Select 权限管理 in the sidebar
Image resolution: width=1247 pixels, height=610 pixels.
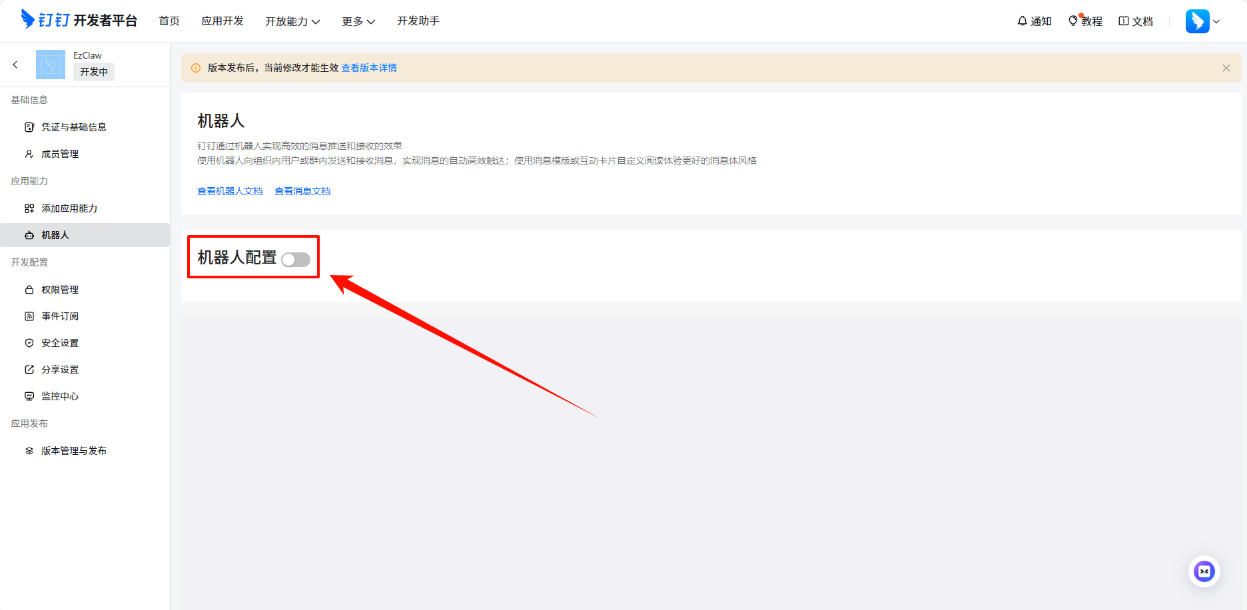point(60,290)
